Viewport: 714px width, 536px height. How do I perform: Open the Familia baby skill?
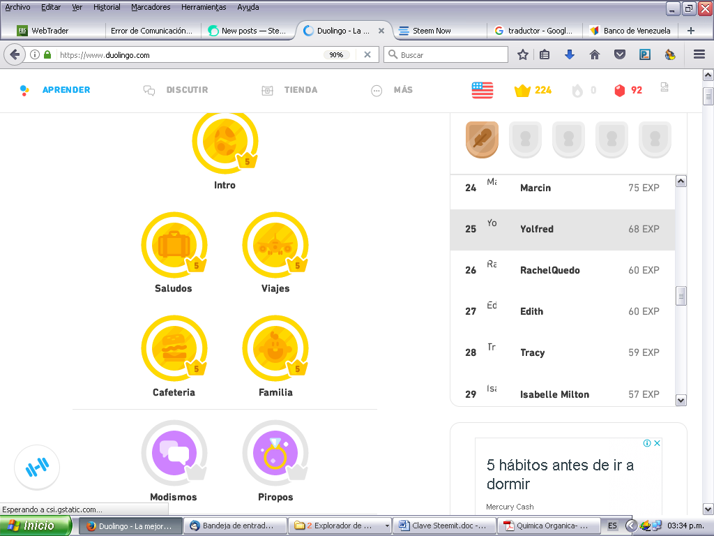(x=275, y=348)
